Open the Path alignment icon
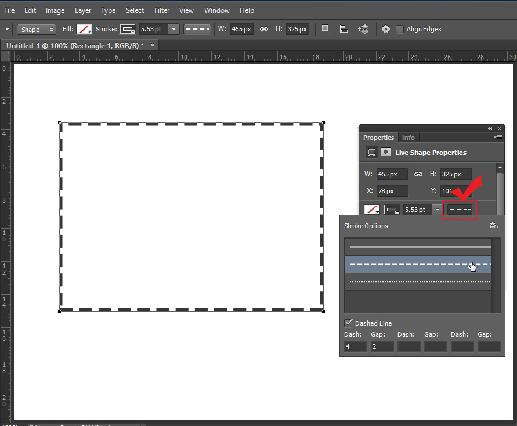 (344, 30)
